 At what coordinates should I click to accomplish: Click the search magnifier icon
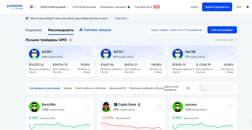[x=201, y=86]
